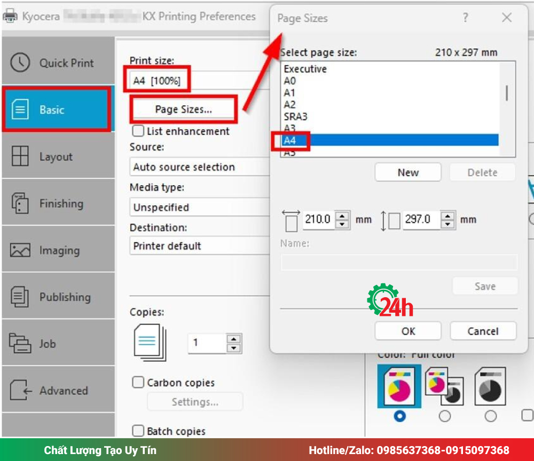The height and width of the screenshot is (461, 534).
Task: Click the Copies stacked pages icon
Action: (150, 342)
